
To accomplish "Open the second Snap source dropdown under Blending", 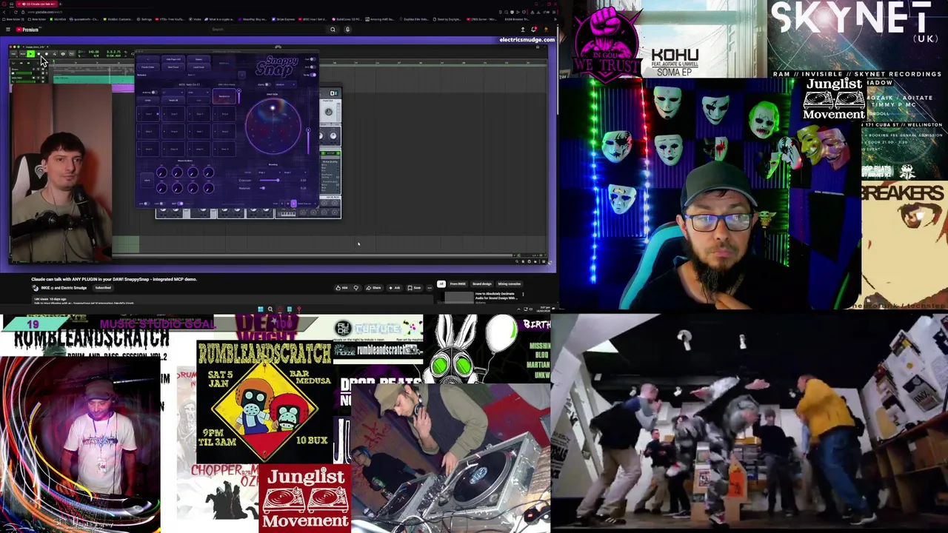I will 296,172.
